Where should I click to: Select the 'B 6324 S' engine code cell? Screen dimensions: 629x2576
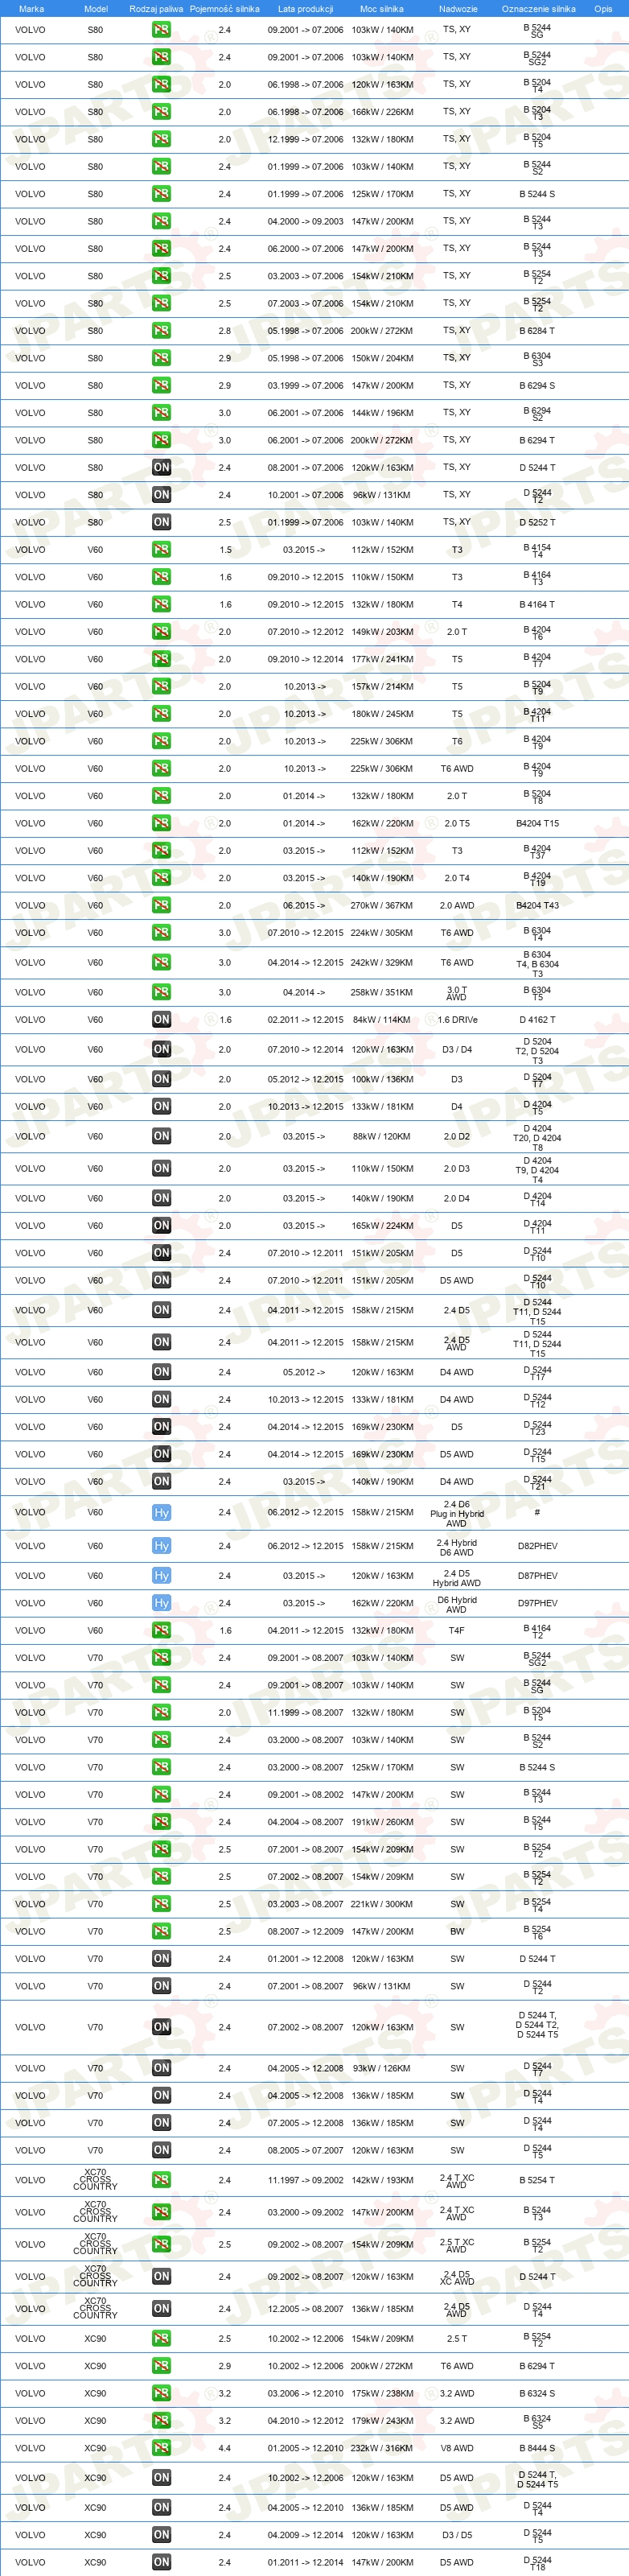[x=537, y=2394]
